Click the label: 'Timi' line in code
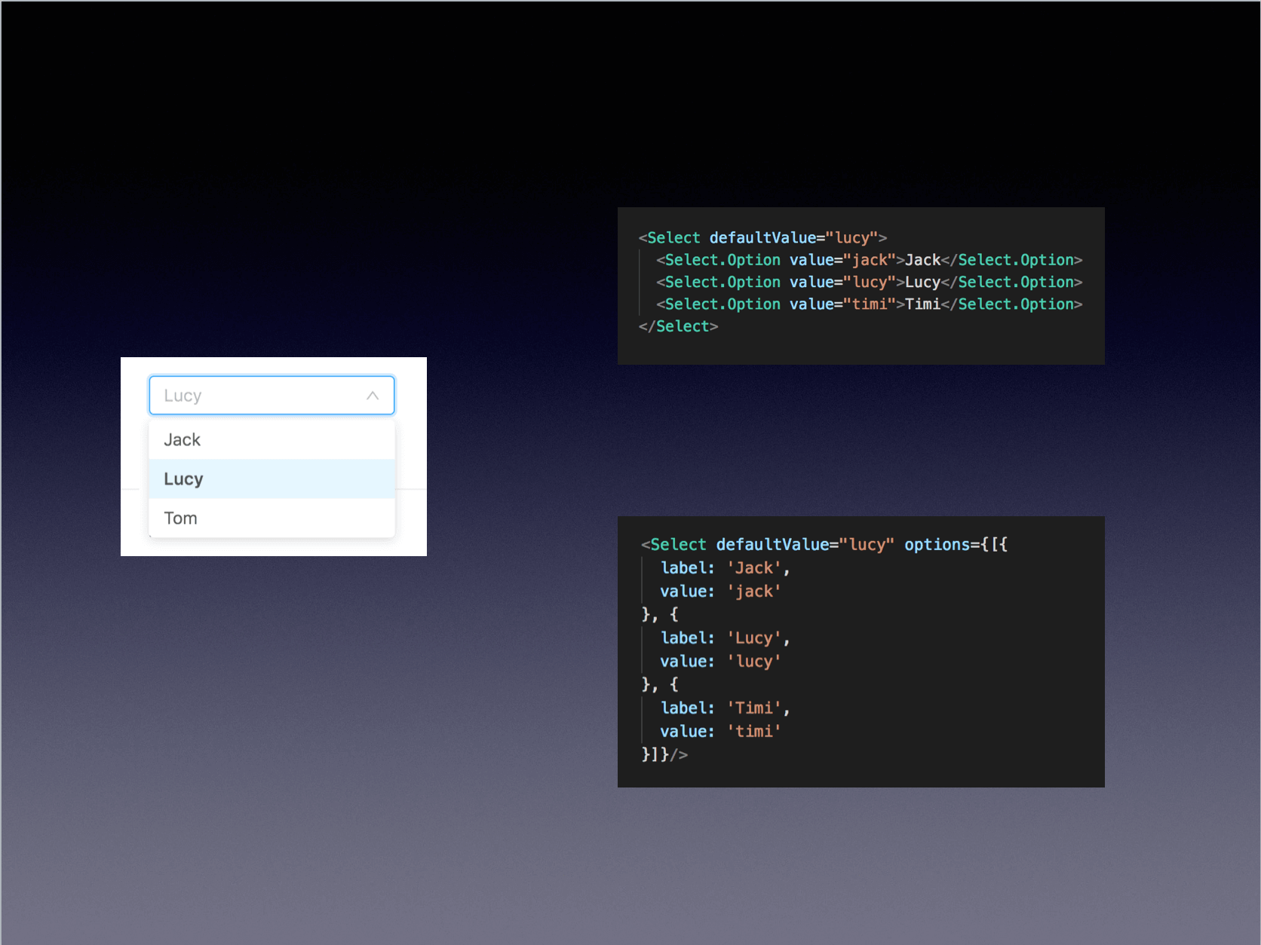The height and width of the screenshot is (945, 1261). coord(724,708)
